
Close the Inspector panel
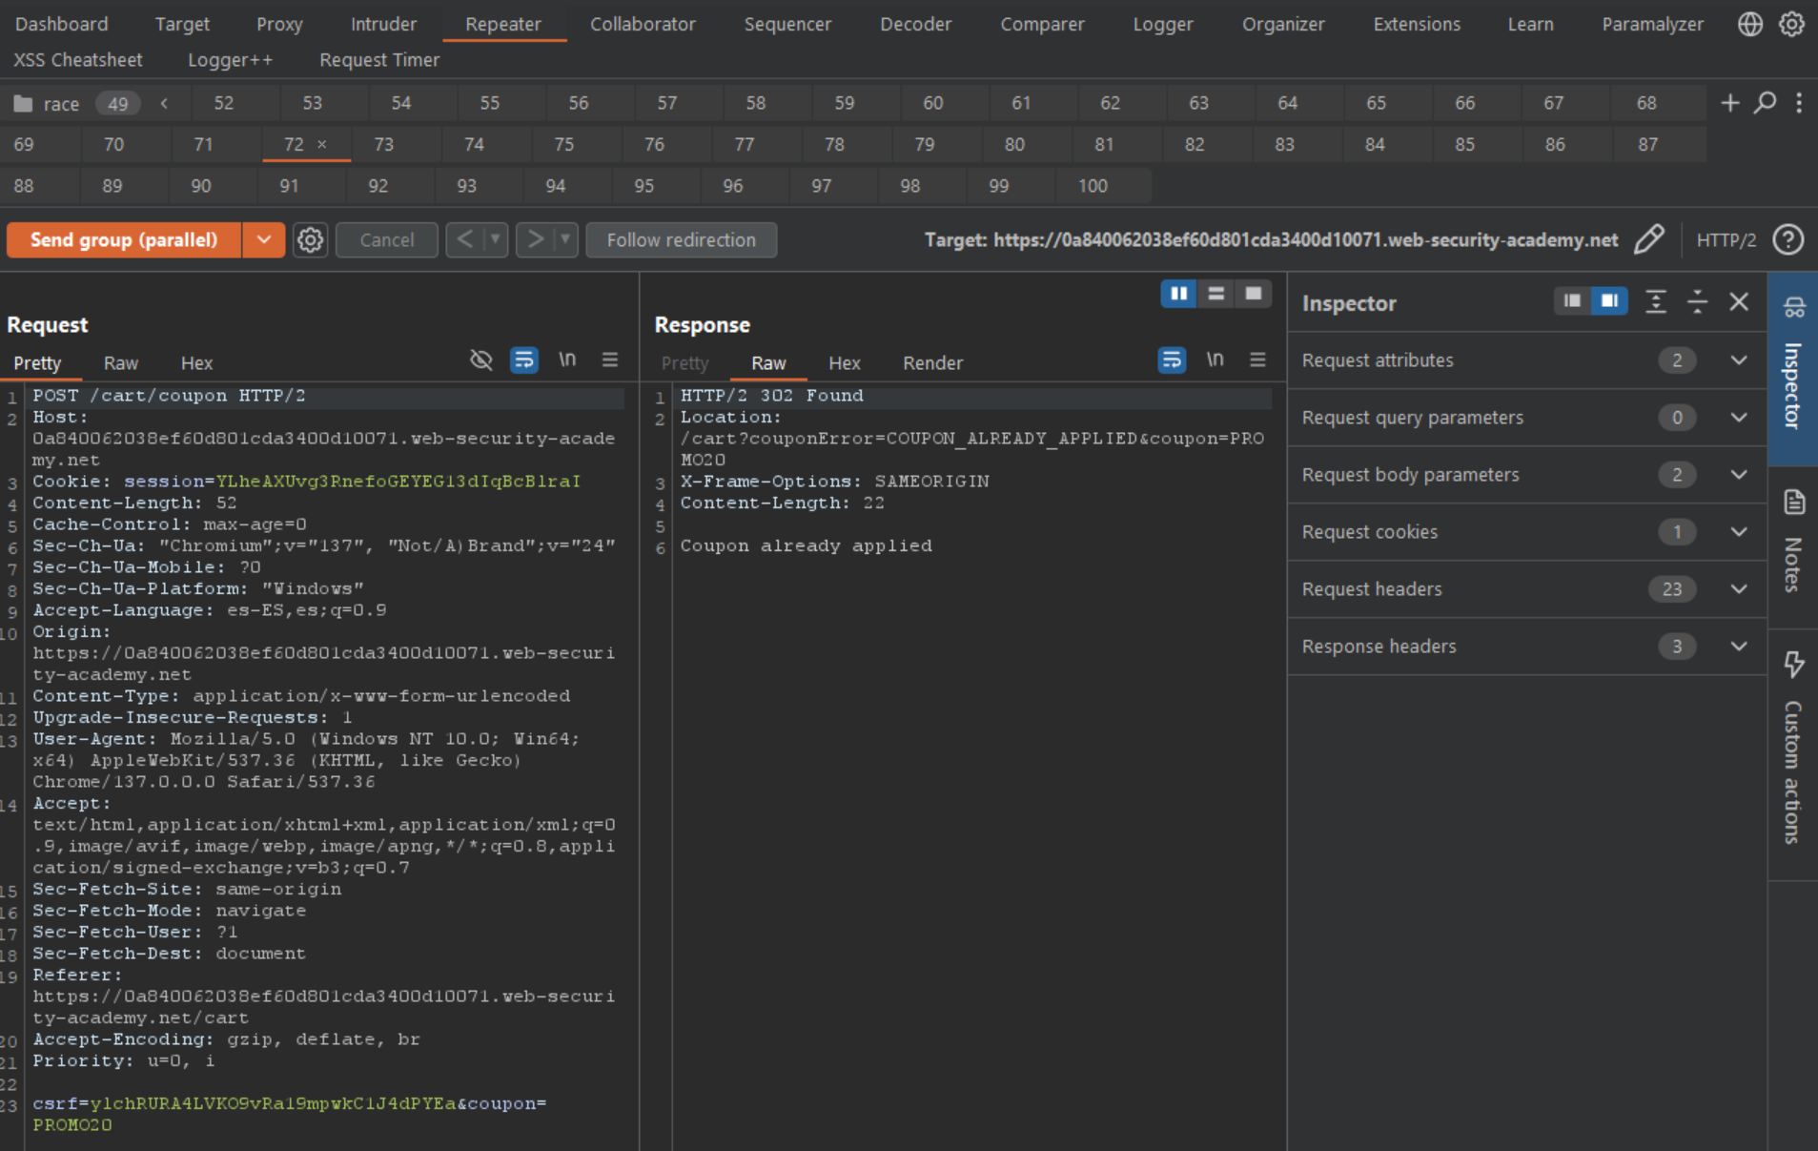tap(1738, 302)
